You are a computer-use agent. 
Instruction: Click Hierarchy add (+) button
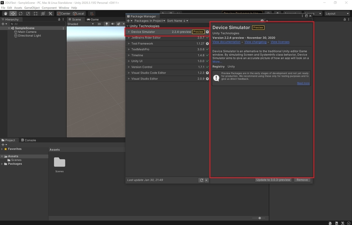tap(4, 24)
